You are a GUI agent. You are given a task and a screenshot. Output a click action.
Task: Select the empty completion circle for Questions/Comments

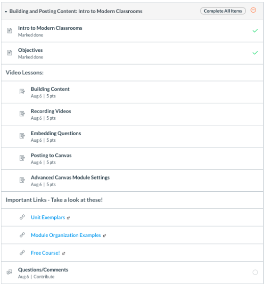tap(255, 272)
